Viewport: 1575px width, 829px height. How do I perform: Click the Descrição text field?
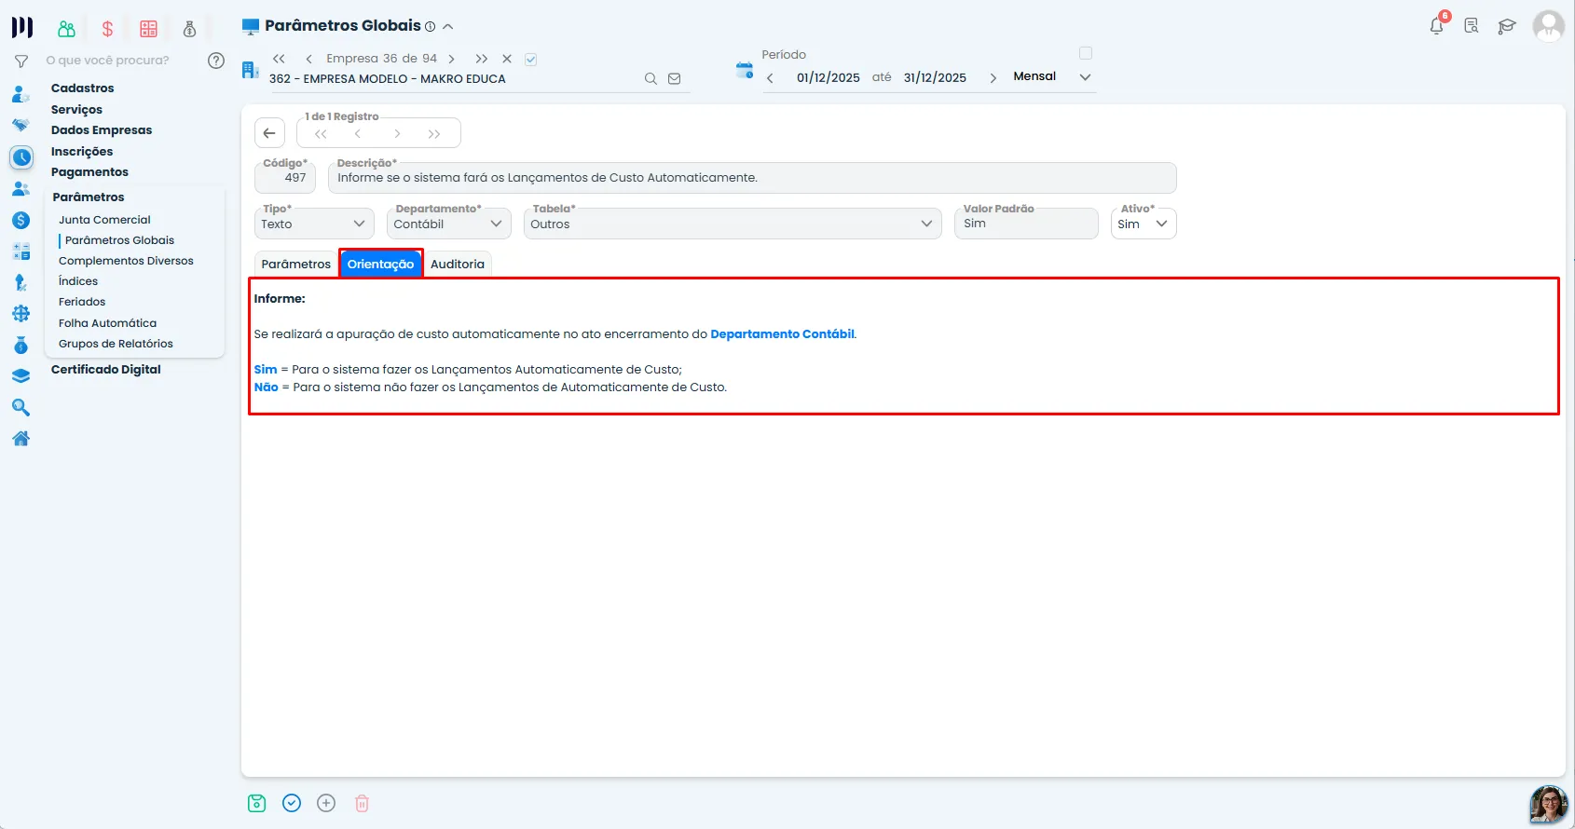tap(752, 178)
